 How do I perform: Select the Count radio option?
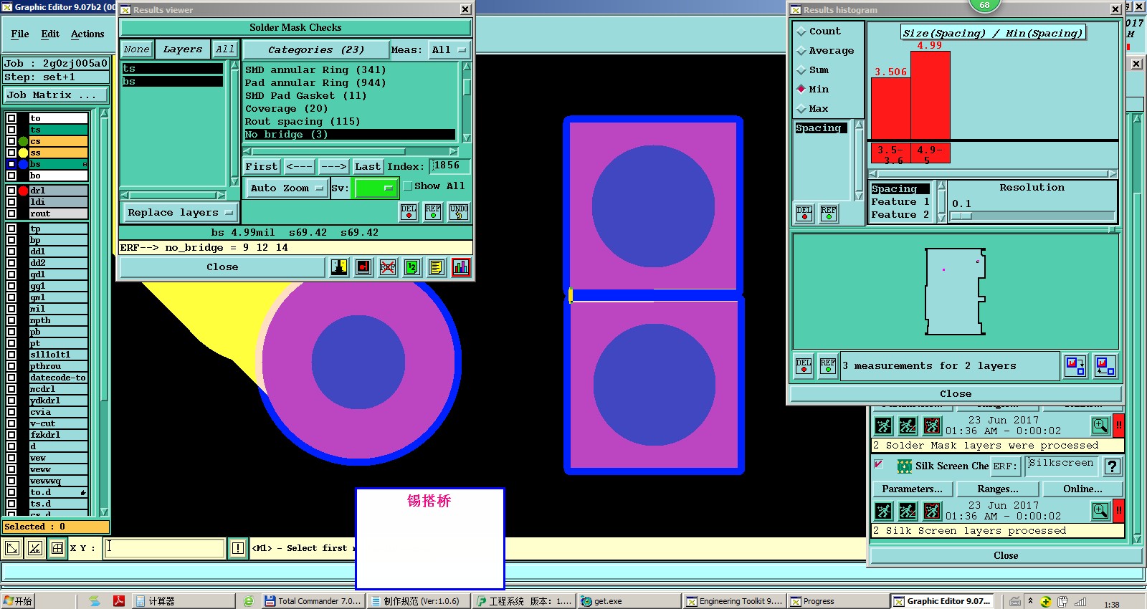coord(818,32)
